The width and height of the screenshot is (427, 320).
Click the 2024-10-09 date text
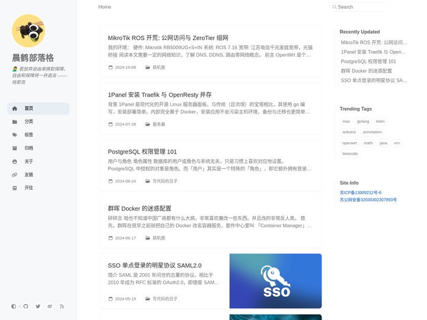click(126, 67)
